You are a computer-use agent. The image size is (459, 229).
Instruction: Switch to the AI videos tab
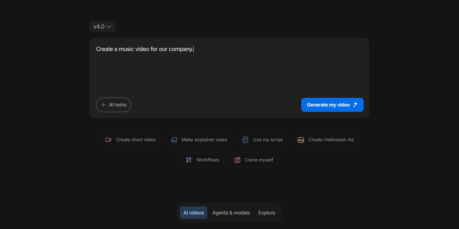tap(193, 213)
